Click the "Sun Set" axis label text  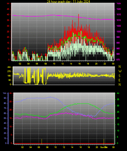click(x=104, y=147)
